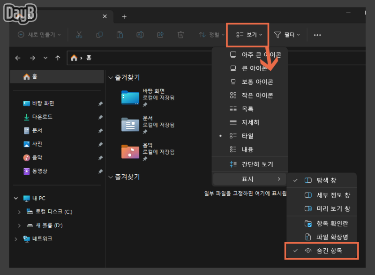
Task: Open the 필터 filter icon
Action: tap(286, 35)
